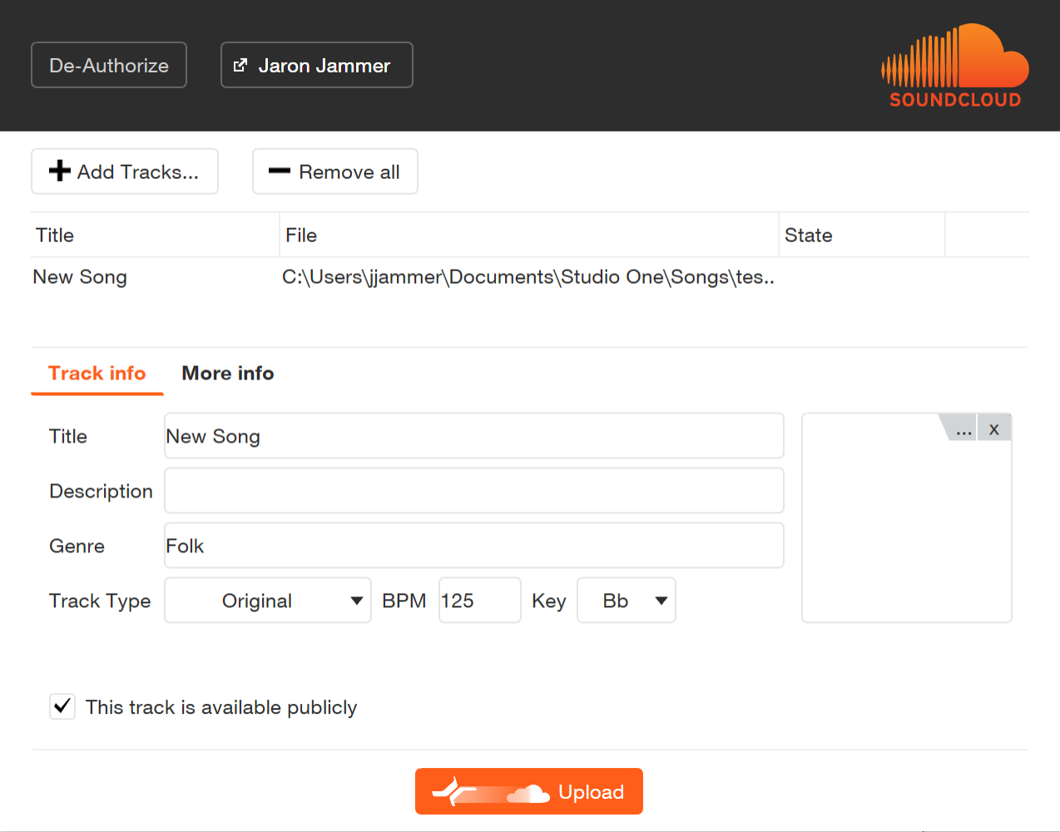Screen dimensions: 1060x832
Task: Open the Track Type dropdown
Action: (268, 600)
